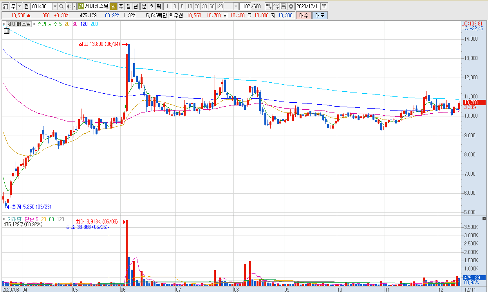This screenshot has width=488, height=292.
Task: Expand the stock code history dropdown
Action: 54,6
